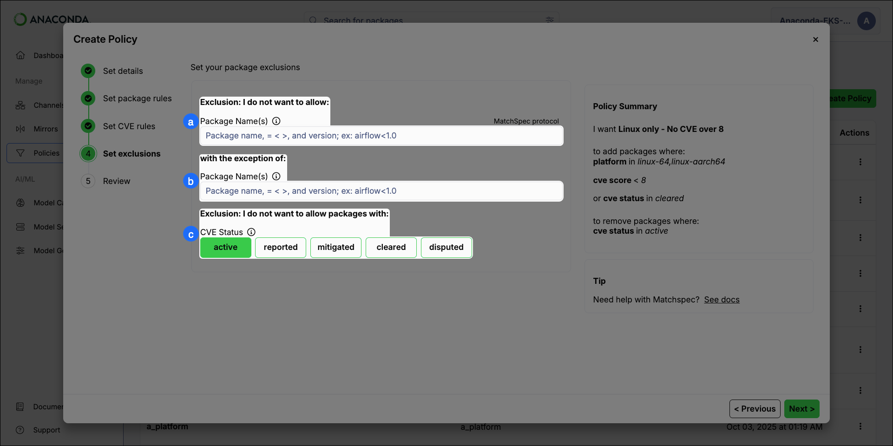Click the Next button

tap(801, 409)
